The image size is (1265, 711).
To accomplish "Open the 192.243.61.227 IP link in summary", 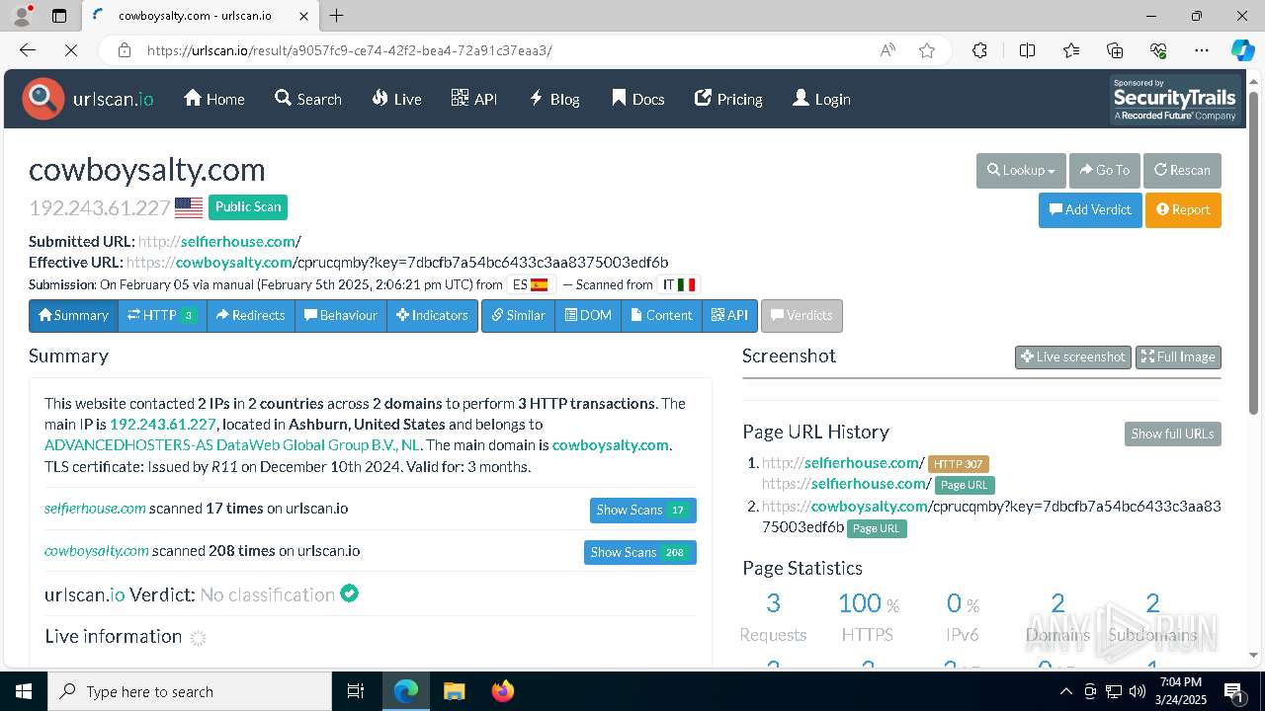I will [x=162, y=424].
